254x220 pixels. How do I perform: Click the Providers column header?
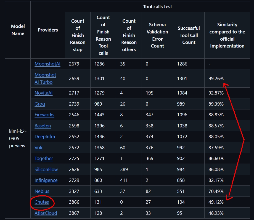pos(48,30)
